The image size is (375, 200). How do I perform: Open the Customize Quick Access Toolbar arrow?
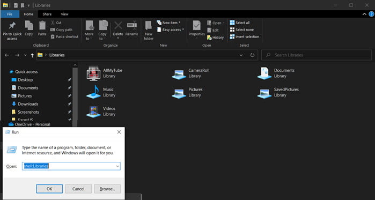tap(28, 5)
